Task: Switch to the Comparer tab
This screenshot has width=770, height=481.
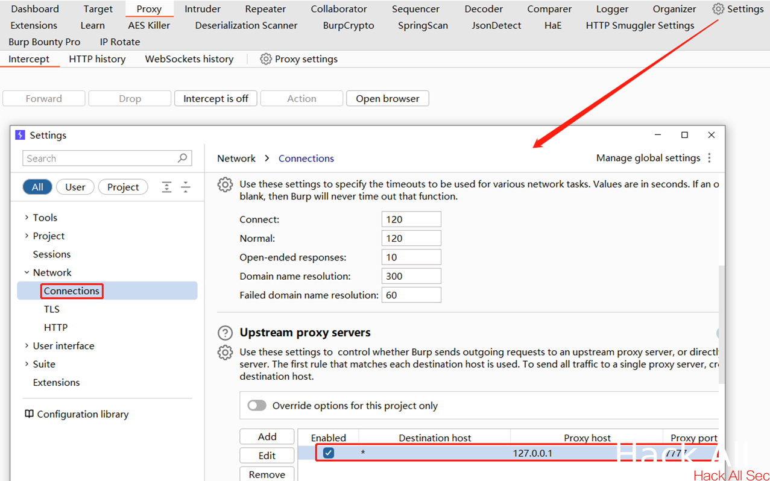Action: (x=549, y=9)
